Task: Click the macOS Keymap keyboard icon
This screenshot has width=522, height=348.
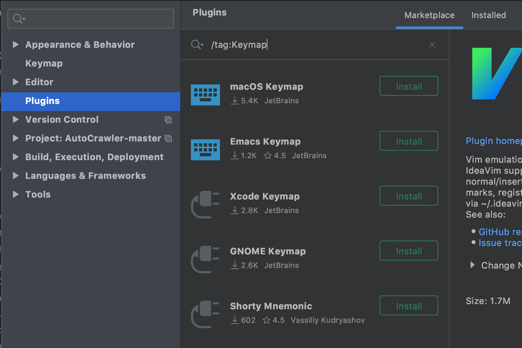Action: click(x=205, y=95)
